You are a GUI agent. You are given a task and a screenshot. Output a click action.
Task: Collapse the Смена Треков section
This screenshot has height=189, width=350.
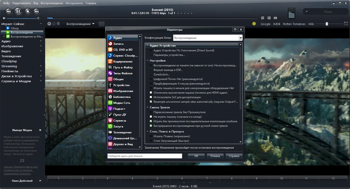coord(148,108)
